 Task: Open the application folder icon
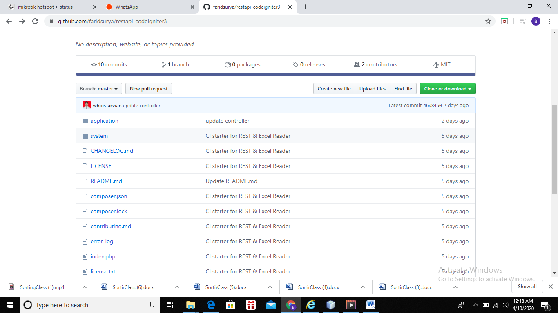(x=85, y=121)
